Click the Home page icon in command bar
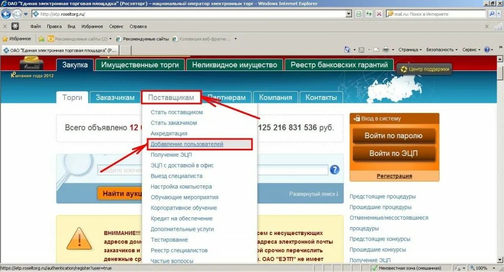 (347, 50)
